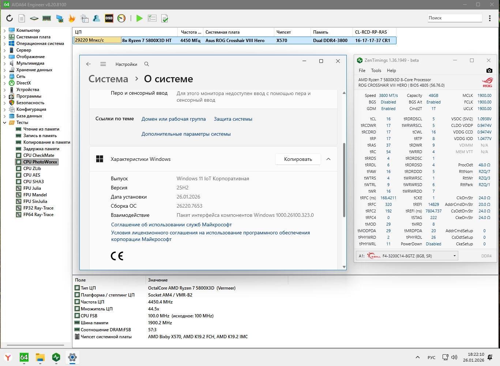500x366 pixels.
Task: Open the Tools menu in ZenTimings
Action: tap(376, 71)
